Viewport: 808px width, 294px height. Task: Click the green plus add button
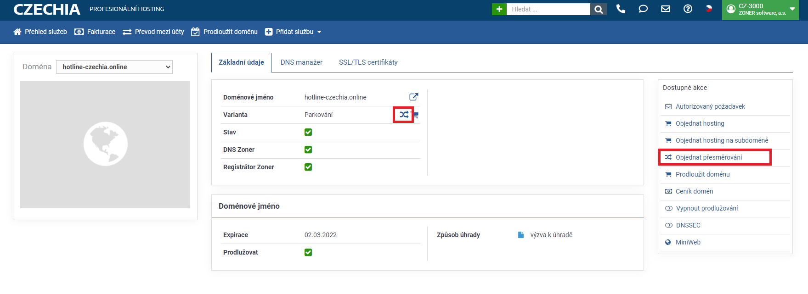pos(499,9)
